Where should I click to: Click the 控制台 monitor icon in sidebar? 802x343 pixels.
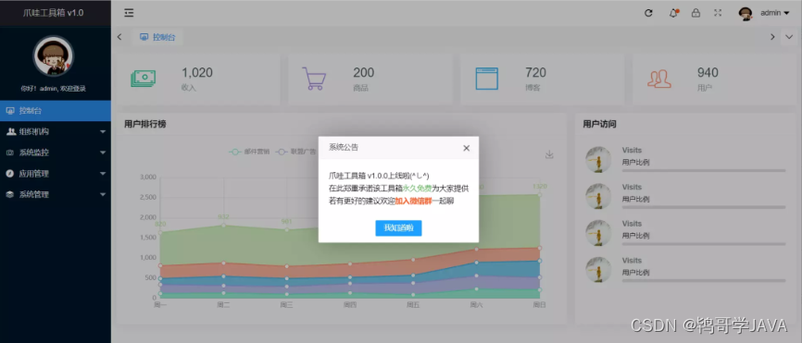point(10,110)
